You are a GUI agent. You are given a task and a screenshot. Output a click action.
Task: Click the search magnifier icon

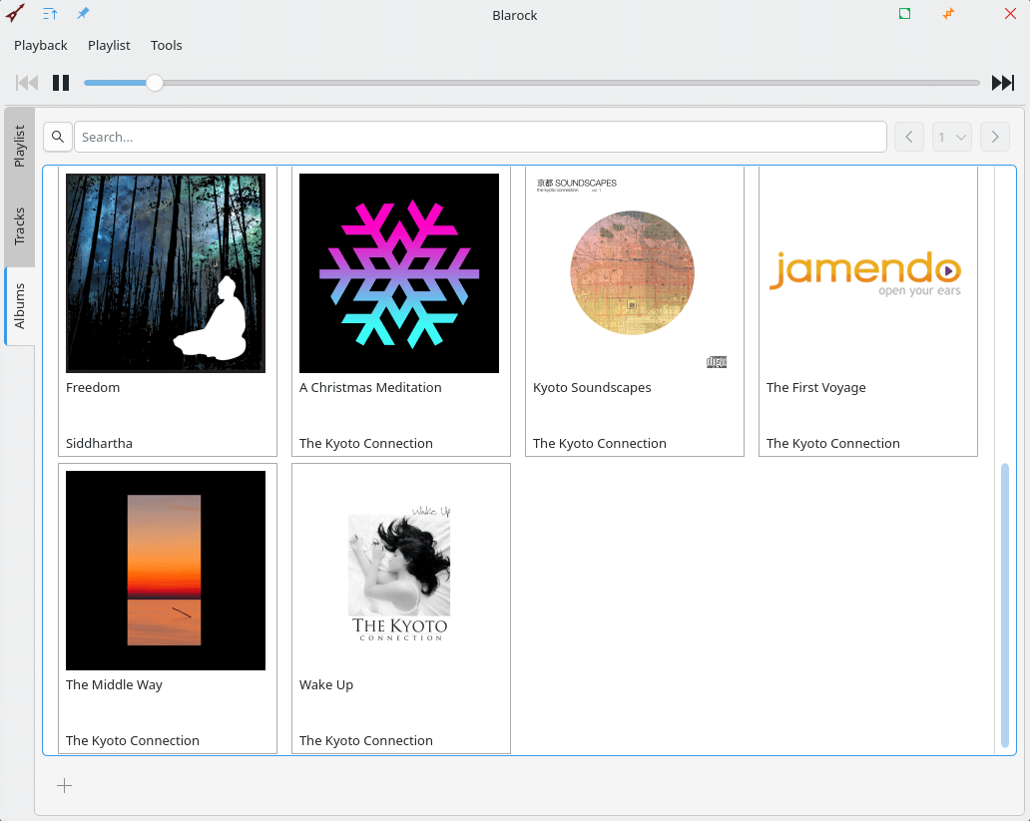58,137
